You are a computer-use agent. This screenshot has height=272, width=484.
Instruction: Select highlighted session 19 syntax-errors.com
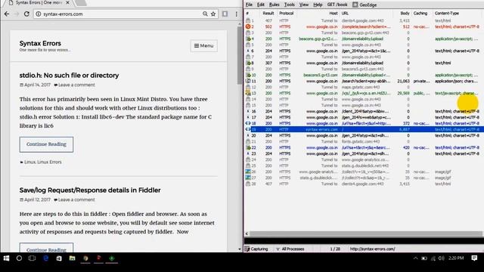[364, 129]
